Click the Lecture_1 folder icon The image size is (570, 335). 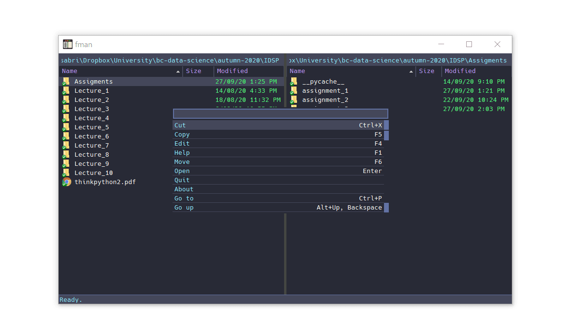coord(66,91)
